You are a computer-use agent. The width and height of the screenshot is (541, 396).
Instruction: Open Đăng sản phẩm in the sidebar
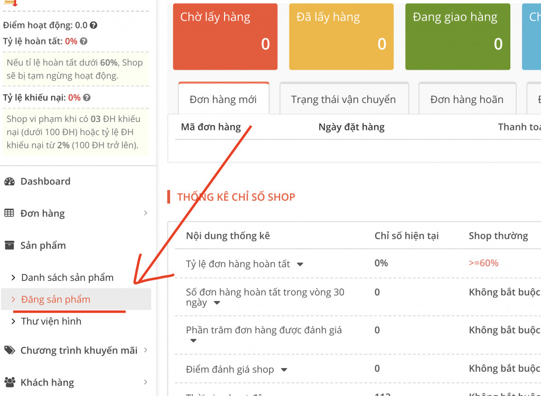[55, 299]
